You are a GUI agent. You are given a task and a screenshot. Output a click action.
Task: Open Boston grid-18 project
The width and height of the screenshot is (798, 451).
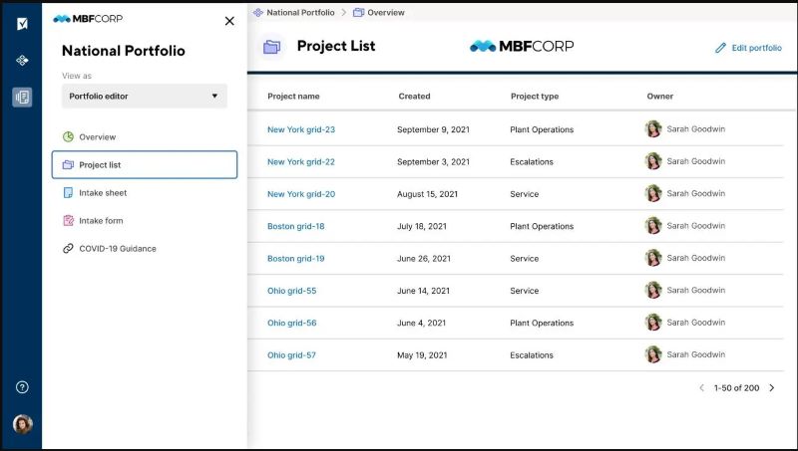[x=295, y=227]
